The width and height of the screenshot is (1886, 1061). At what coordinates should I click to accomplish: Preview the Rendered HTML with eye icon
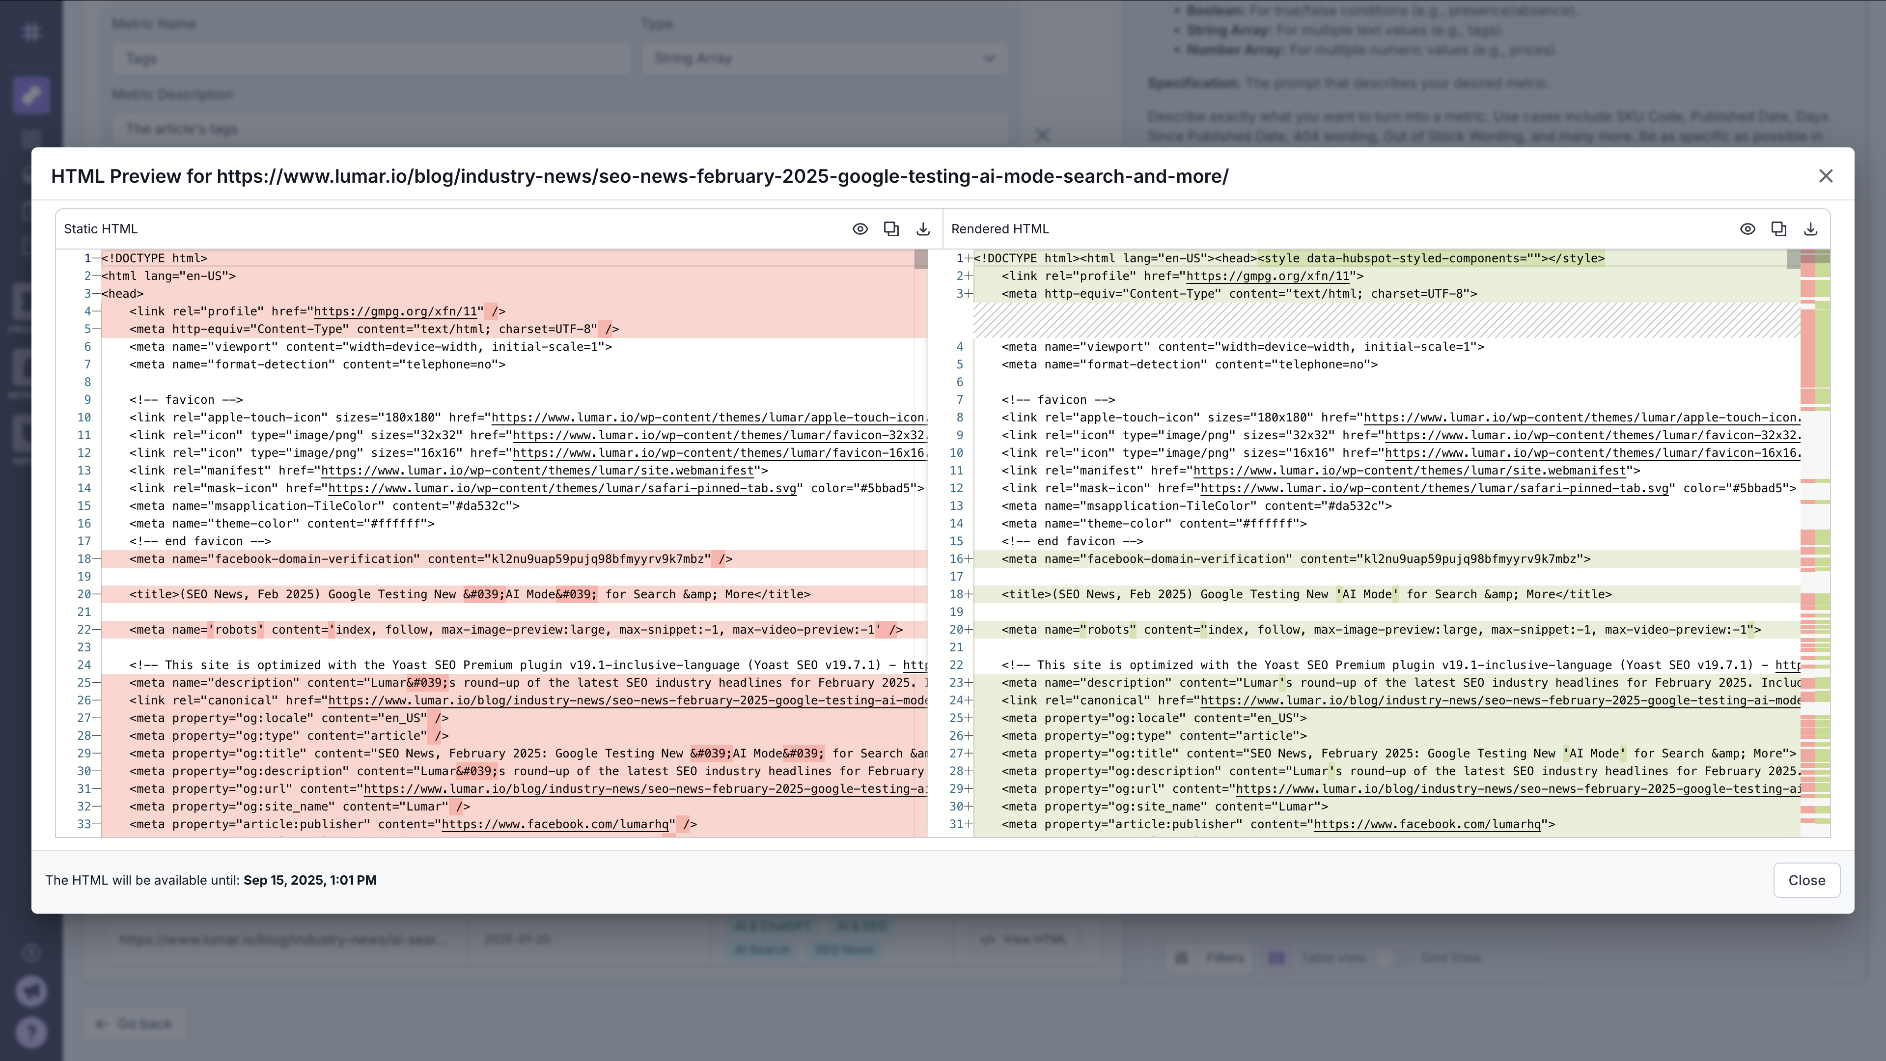pyautogui.click(x=1747, y=229)
